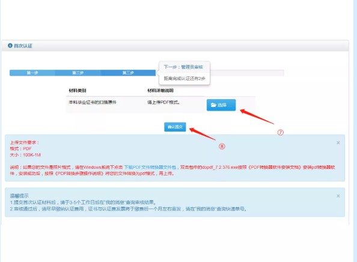
Task: Click the unfilled part of the progress bar
Action: pos(247,73)
